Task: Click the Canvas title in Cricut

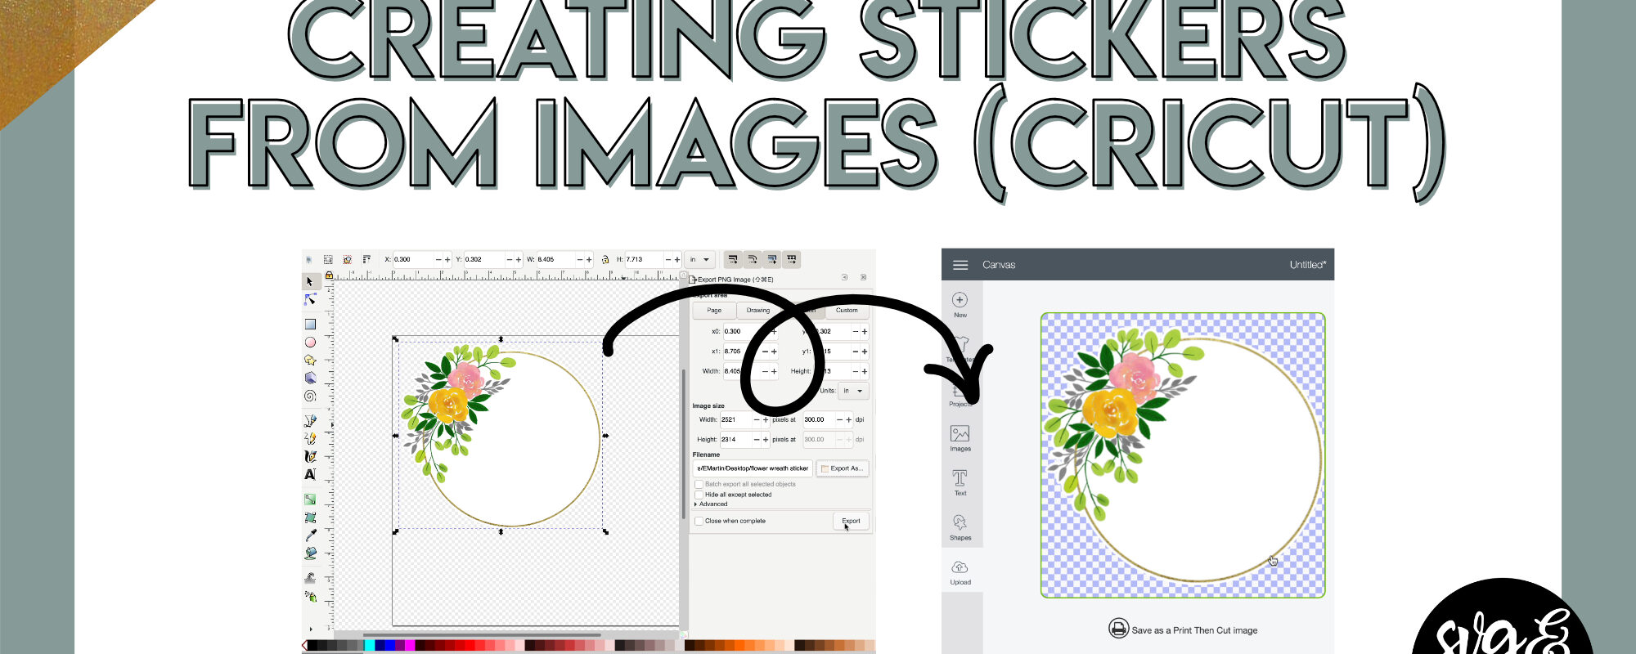Action: 999,265
